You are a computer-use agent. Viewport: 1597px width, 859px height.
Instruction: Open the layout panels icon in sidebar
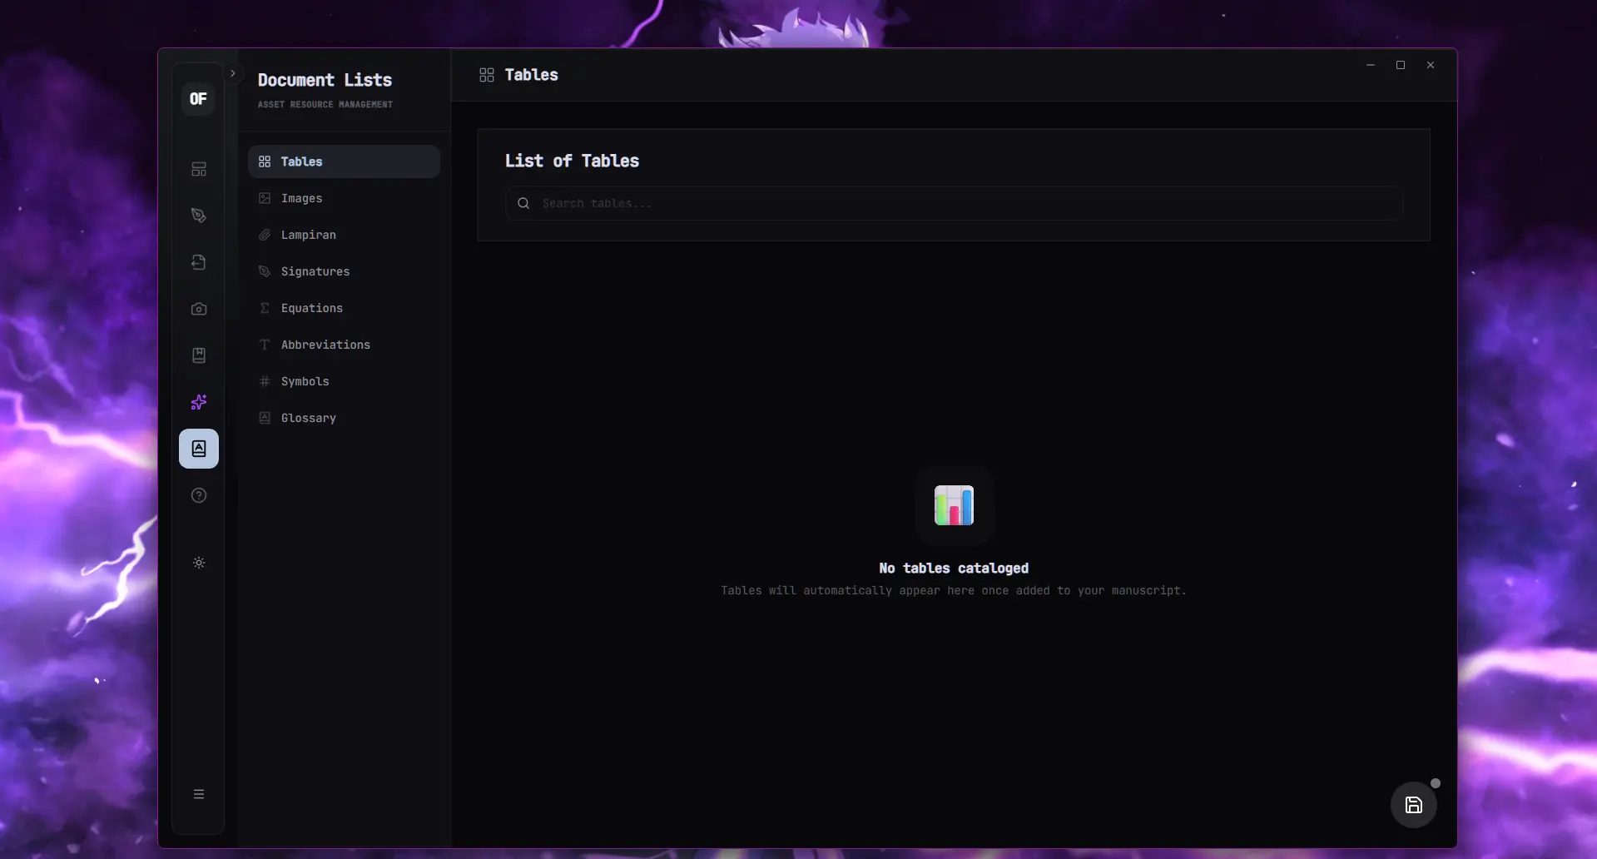point(199,169)
